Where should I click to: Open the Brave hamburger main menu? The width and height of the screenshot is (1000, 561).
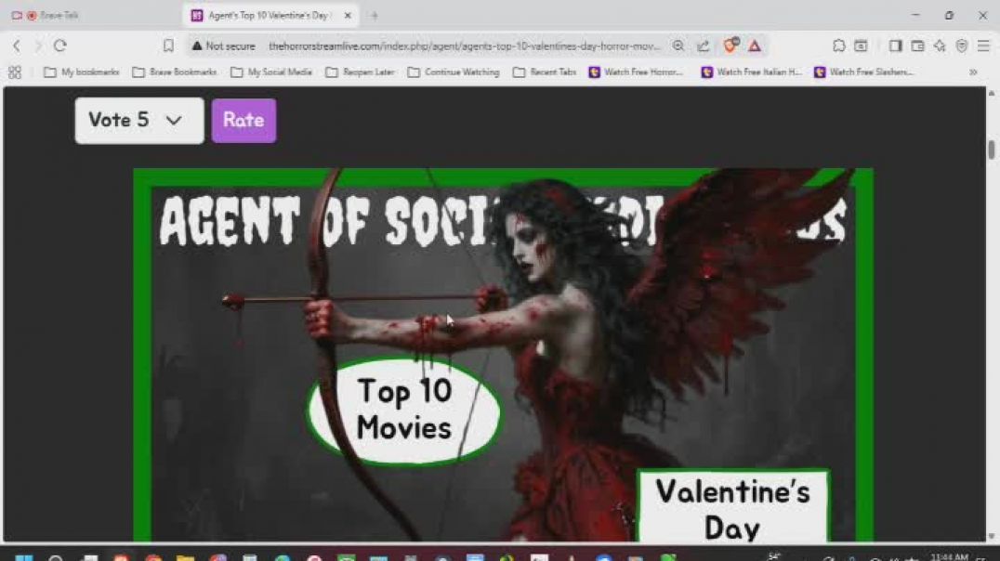[983, 46]
